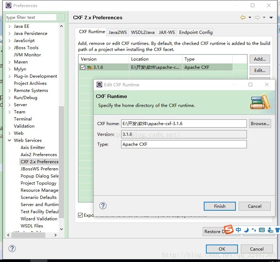Open the Endpoint Config tab
This screenshot has width=280, height=262.
196,32
